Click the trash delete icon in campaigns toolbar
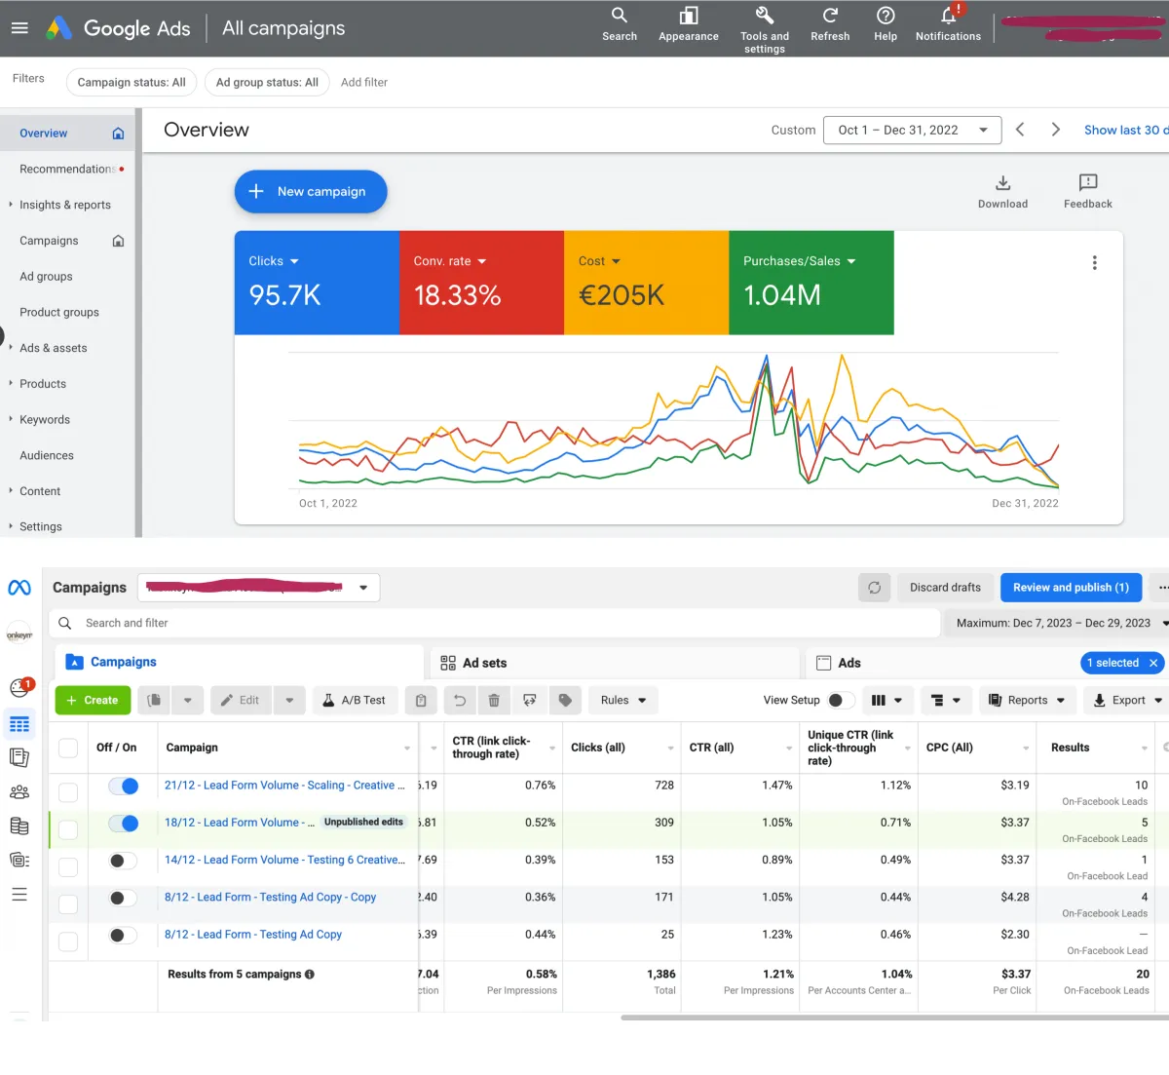 (x=494, y=700)
